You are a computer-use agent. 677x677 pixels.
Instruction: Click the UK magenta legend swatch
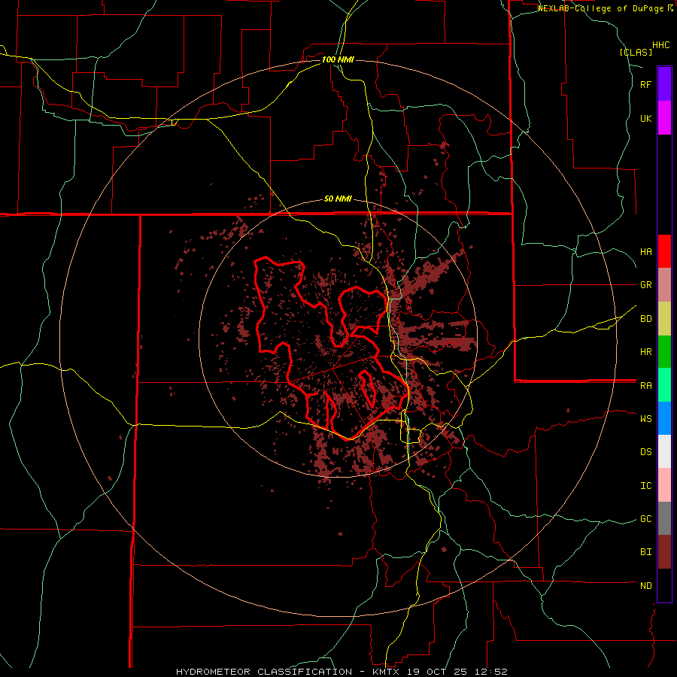point(664,117)
